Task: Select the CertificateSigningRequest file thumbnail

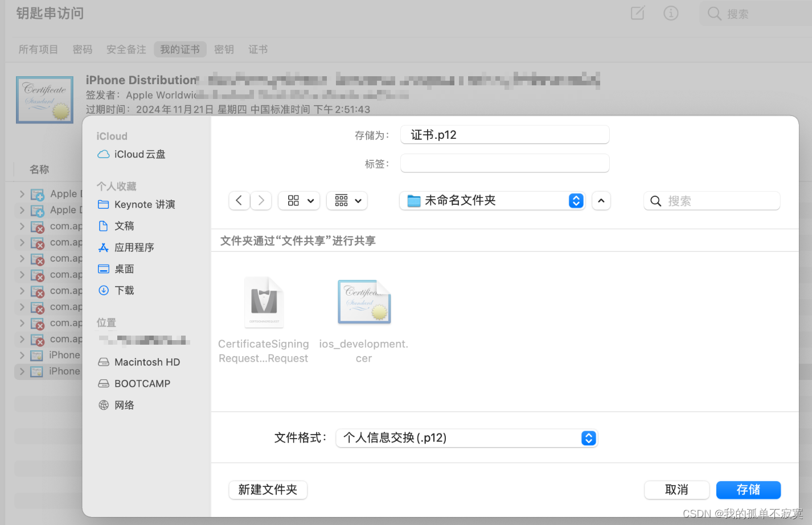Action: [x=264, y=303]
